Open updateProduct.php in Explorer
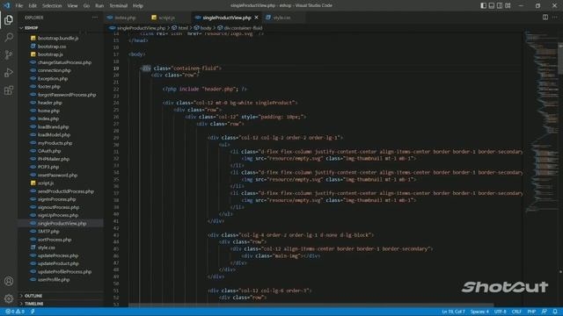 [x=58, y=263]
